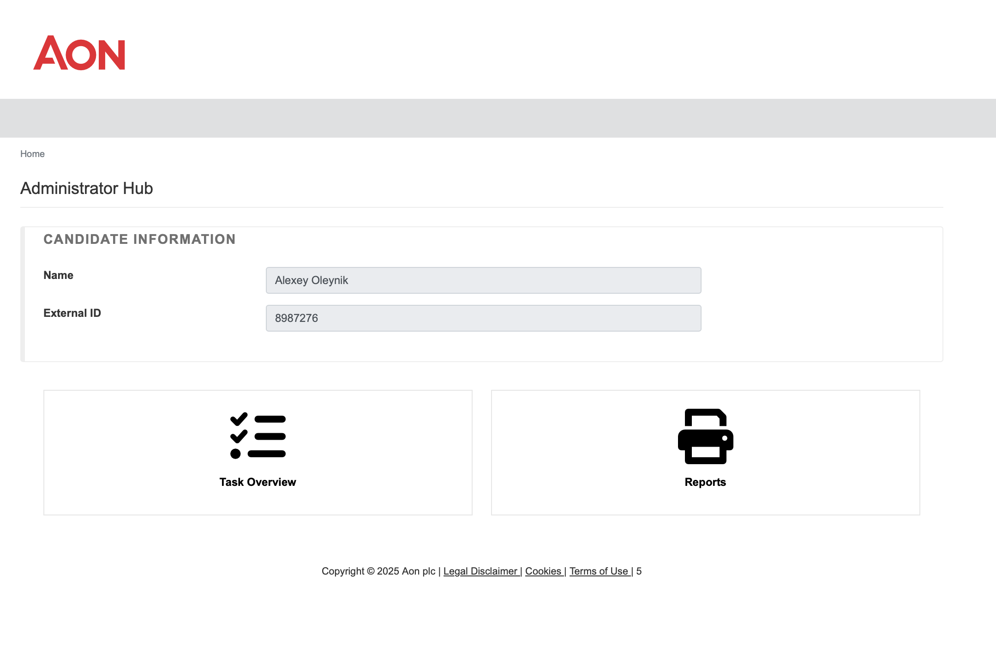
Task: Click the gray navigation bar
Action: coord(498,118)
